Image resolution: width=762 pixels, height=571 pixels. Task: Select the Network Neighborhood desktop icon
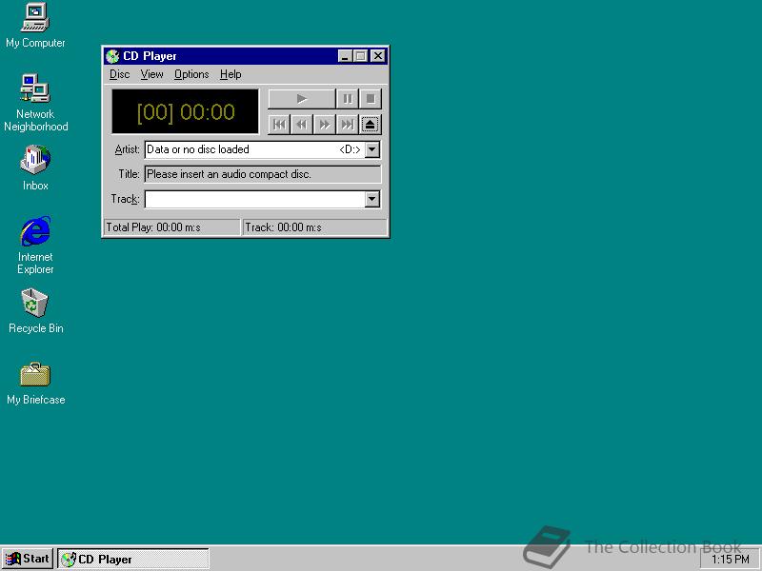coord(35,103)
